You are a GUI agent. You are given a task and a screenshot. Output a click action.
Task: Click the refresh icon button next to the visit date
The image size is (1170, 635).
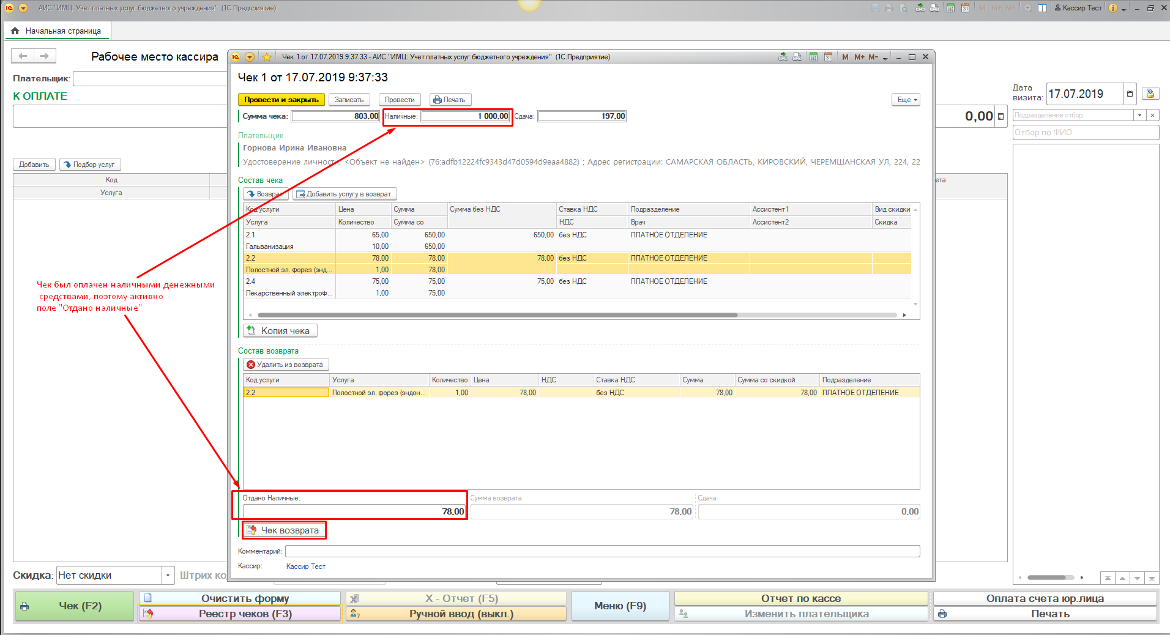coord(1150,94)
